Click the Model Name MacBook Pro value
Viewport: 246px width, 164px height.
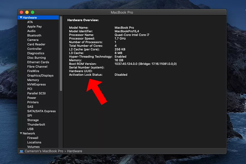(124, 27)
